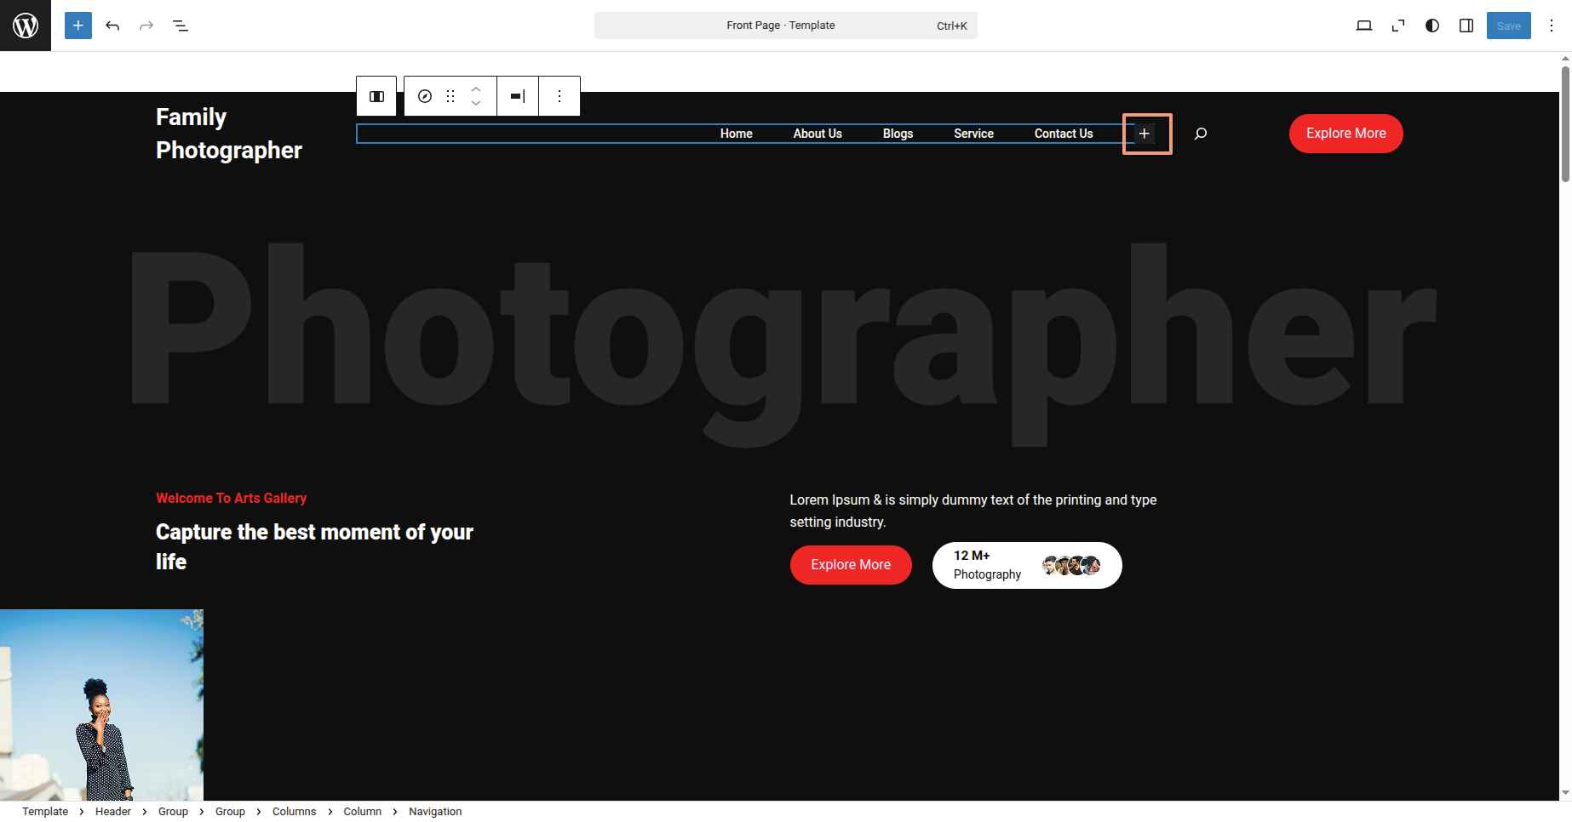Select the Home navigation link

click(737, 134)
